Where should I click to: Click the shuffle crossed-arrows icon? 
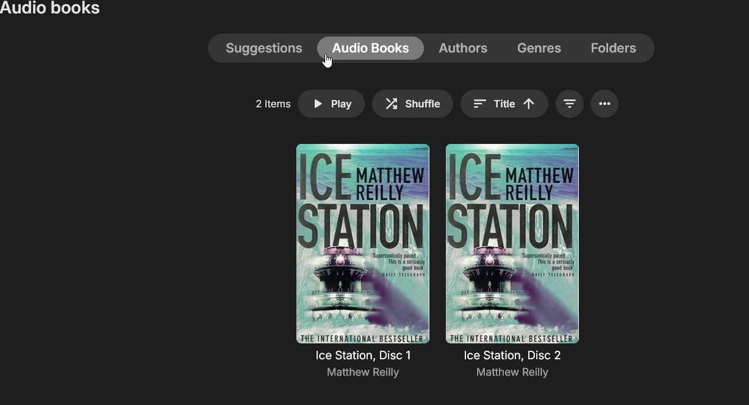click(392, 104)
